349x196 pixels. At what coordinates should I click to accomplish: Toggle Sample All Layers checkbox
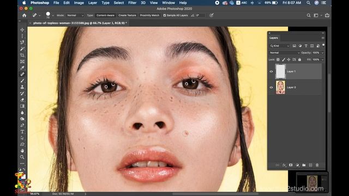pos(165,15)
